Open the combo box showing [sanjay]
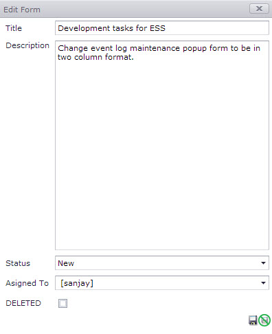Screen dimensions: 272x334 pyautogui.click(x=162, y=283)
